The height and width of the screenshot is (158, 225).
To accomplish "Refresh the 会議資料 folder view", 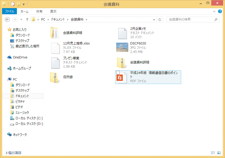I will 160,19.
